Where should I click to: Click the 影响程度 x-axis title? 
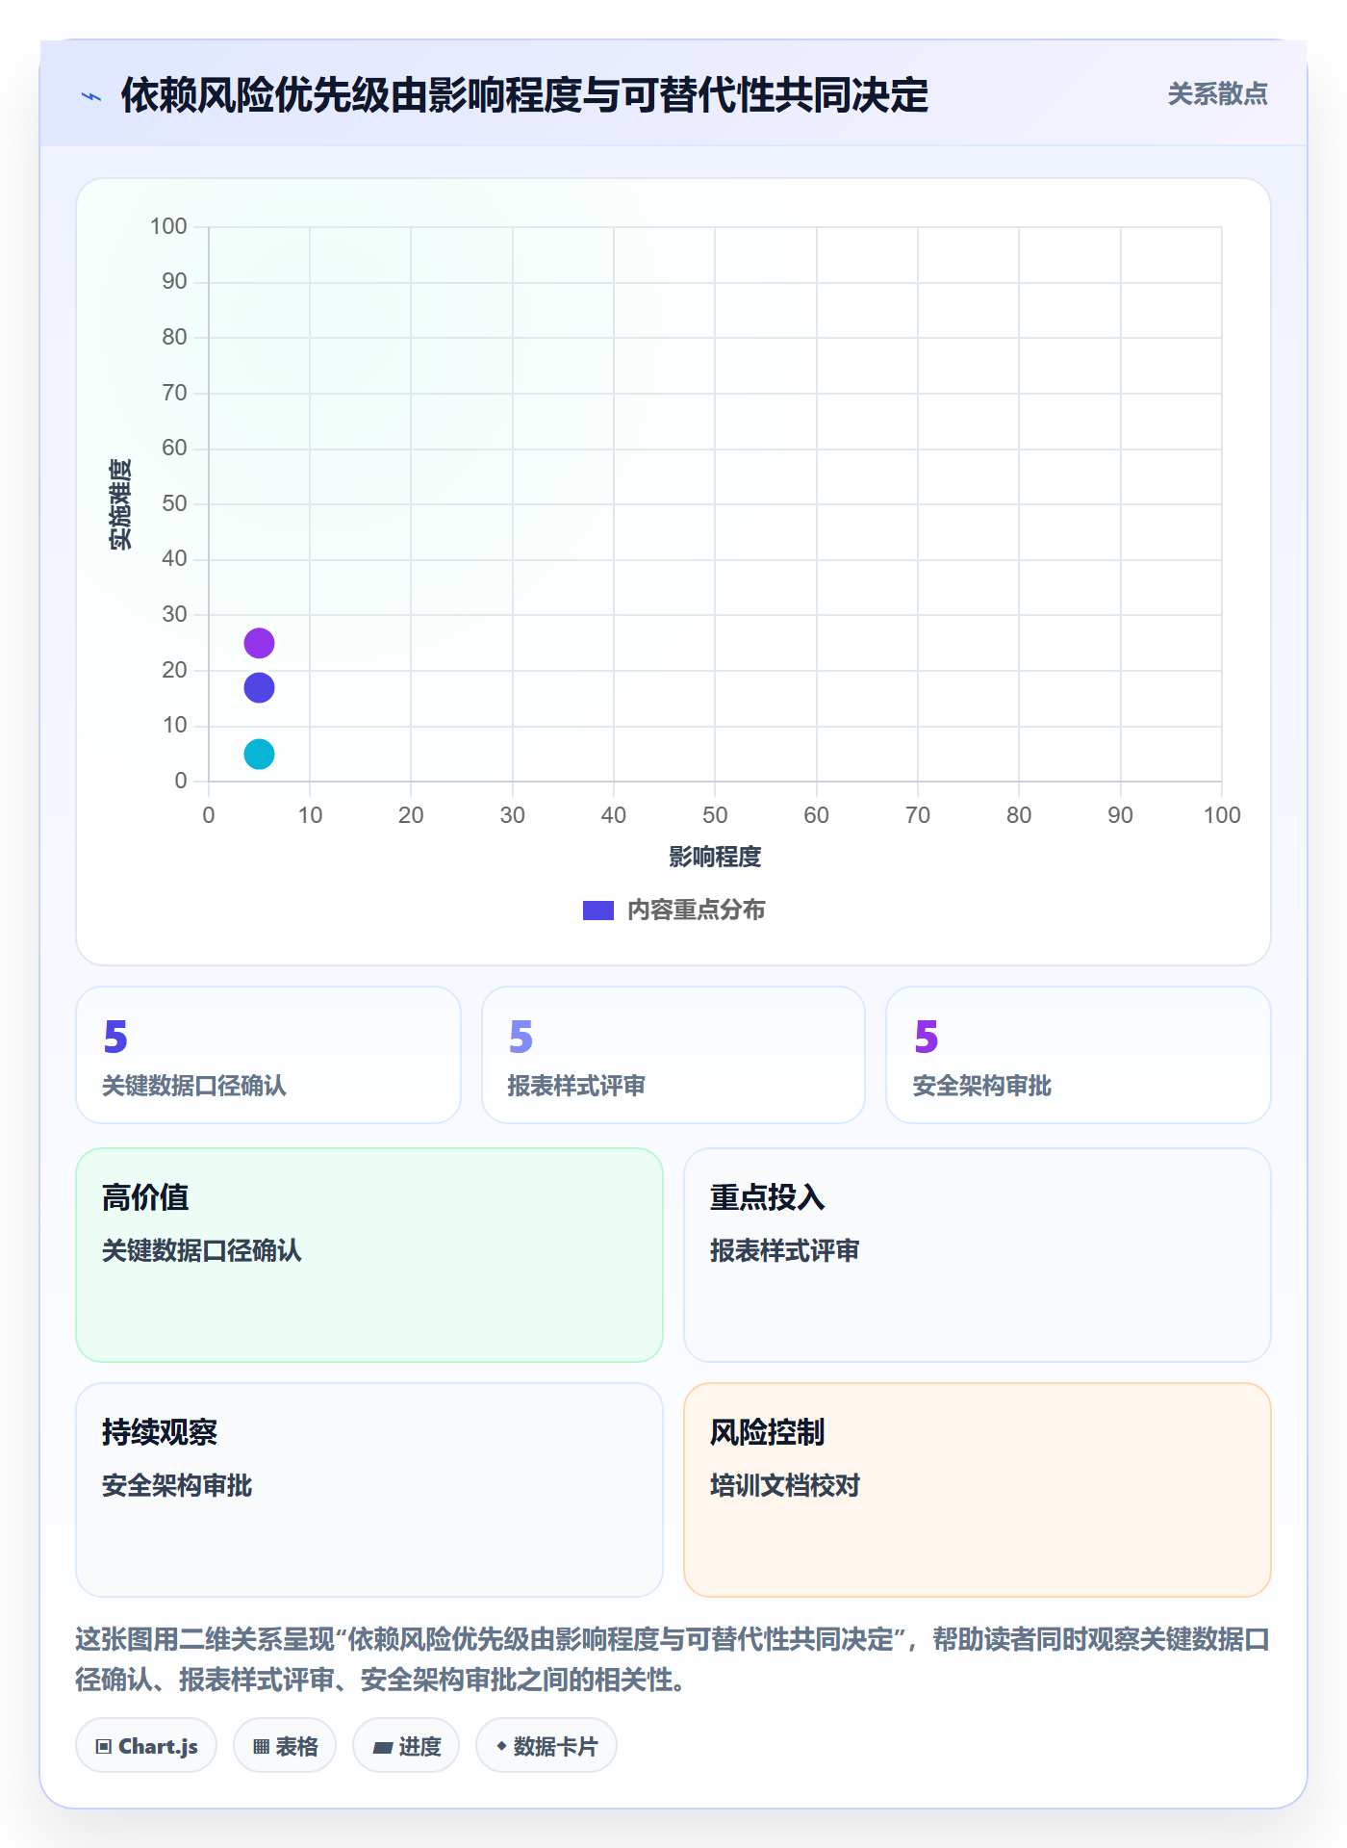[x=715, y=857]
